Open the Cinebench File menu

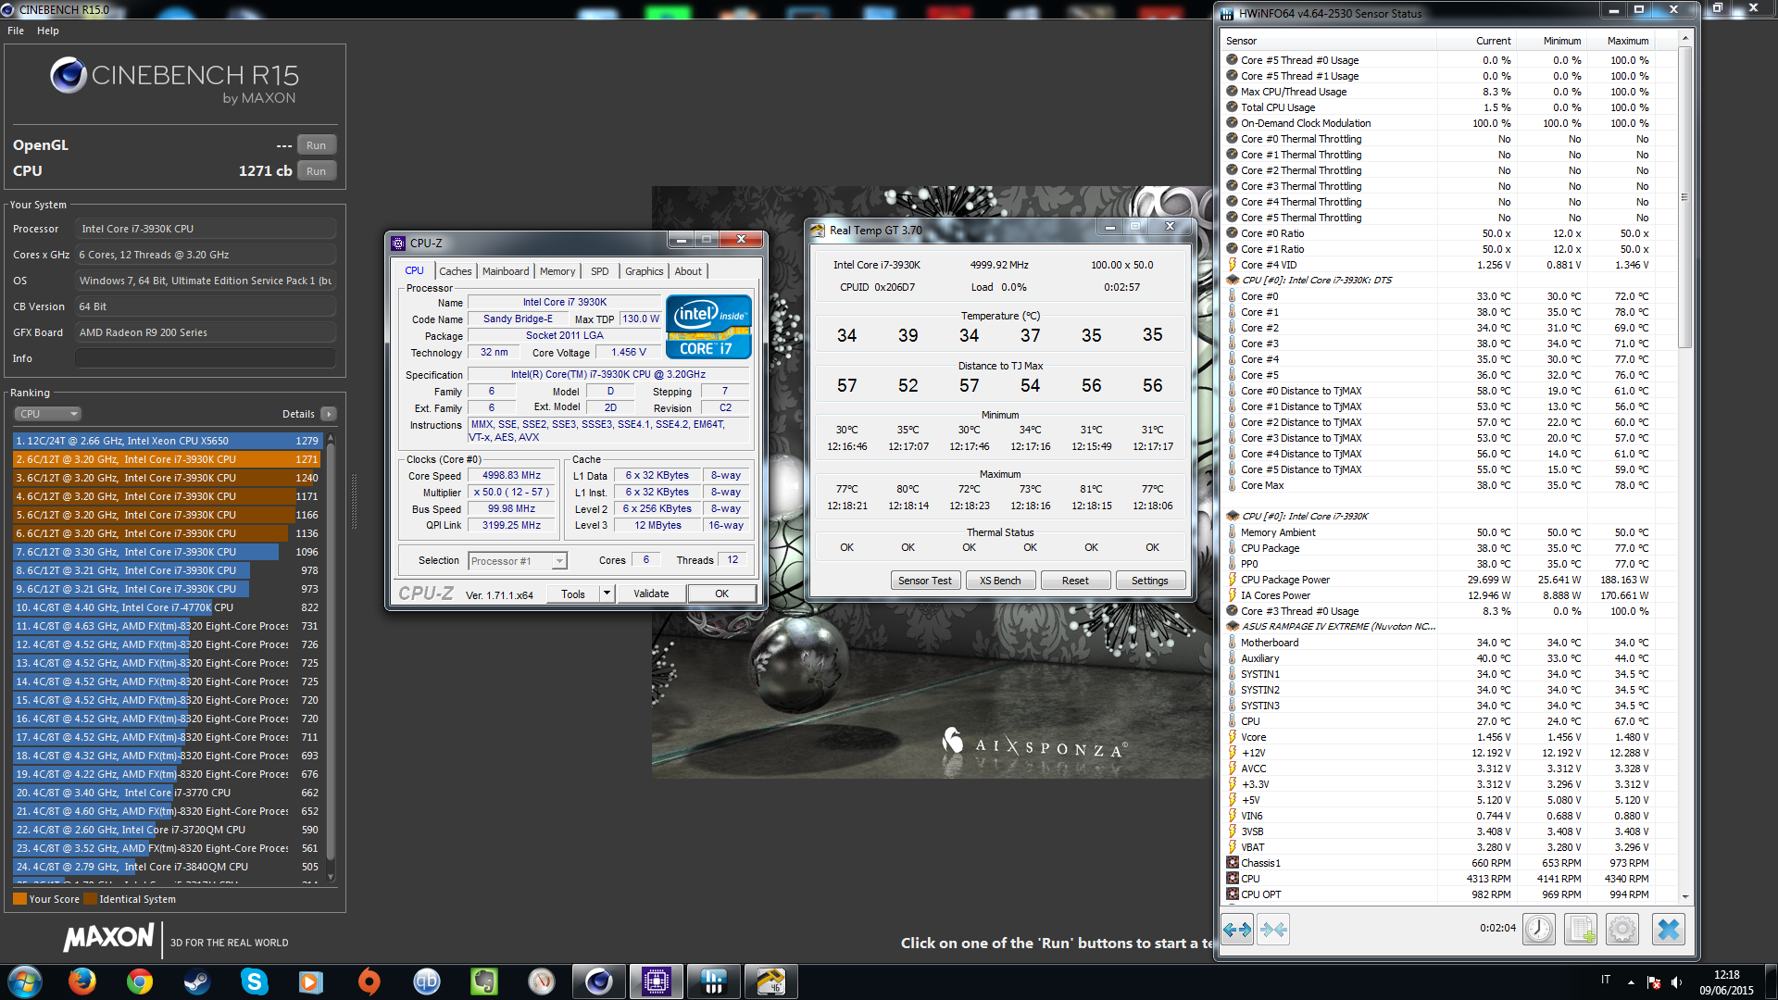point(16,31)
